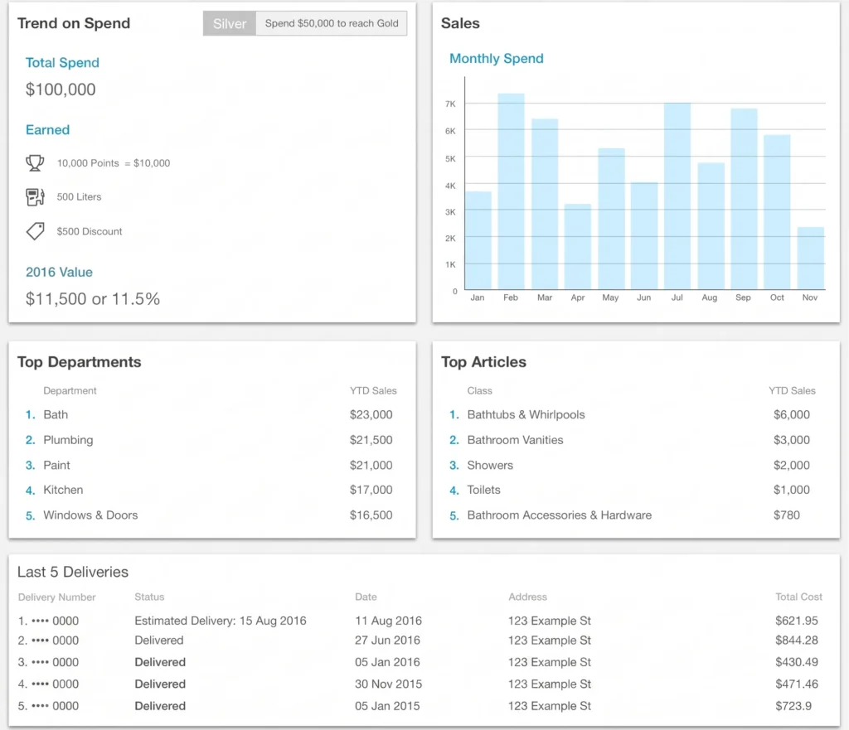Select the delivery dated 27 Jun 2016
The height and width of the screenshot is (730, 849).
(420, 641)
